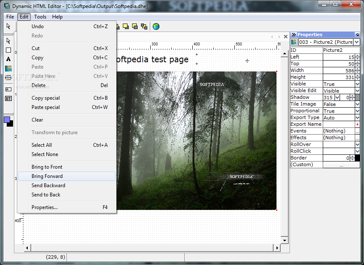The image size is (364, 265).
Task: Choose Copy special menu entry
Action: [66, 98]
